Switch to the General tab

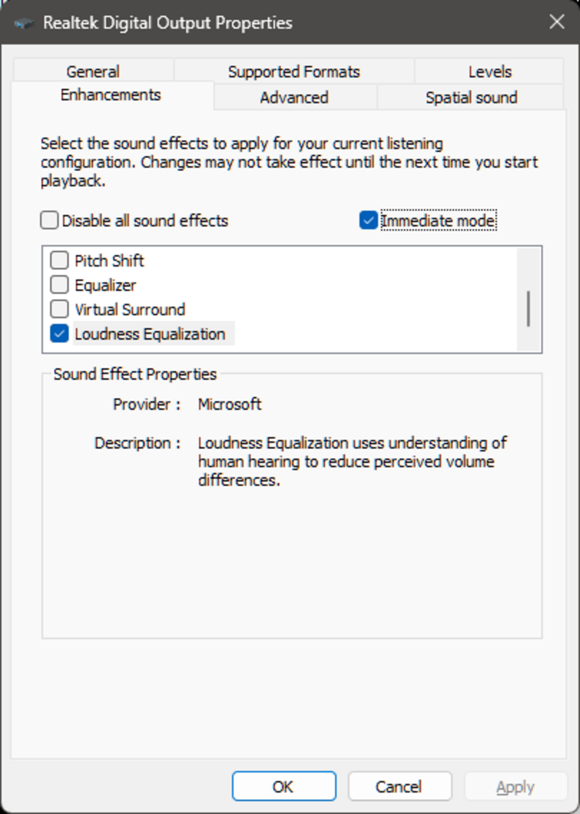click(93, 71)
